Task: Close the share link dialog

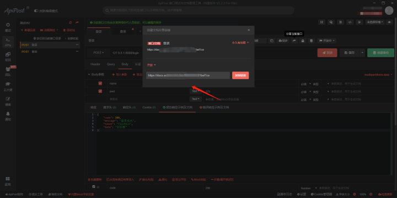Action: click(249, 30)
